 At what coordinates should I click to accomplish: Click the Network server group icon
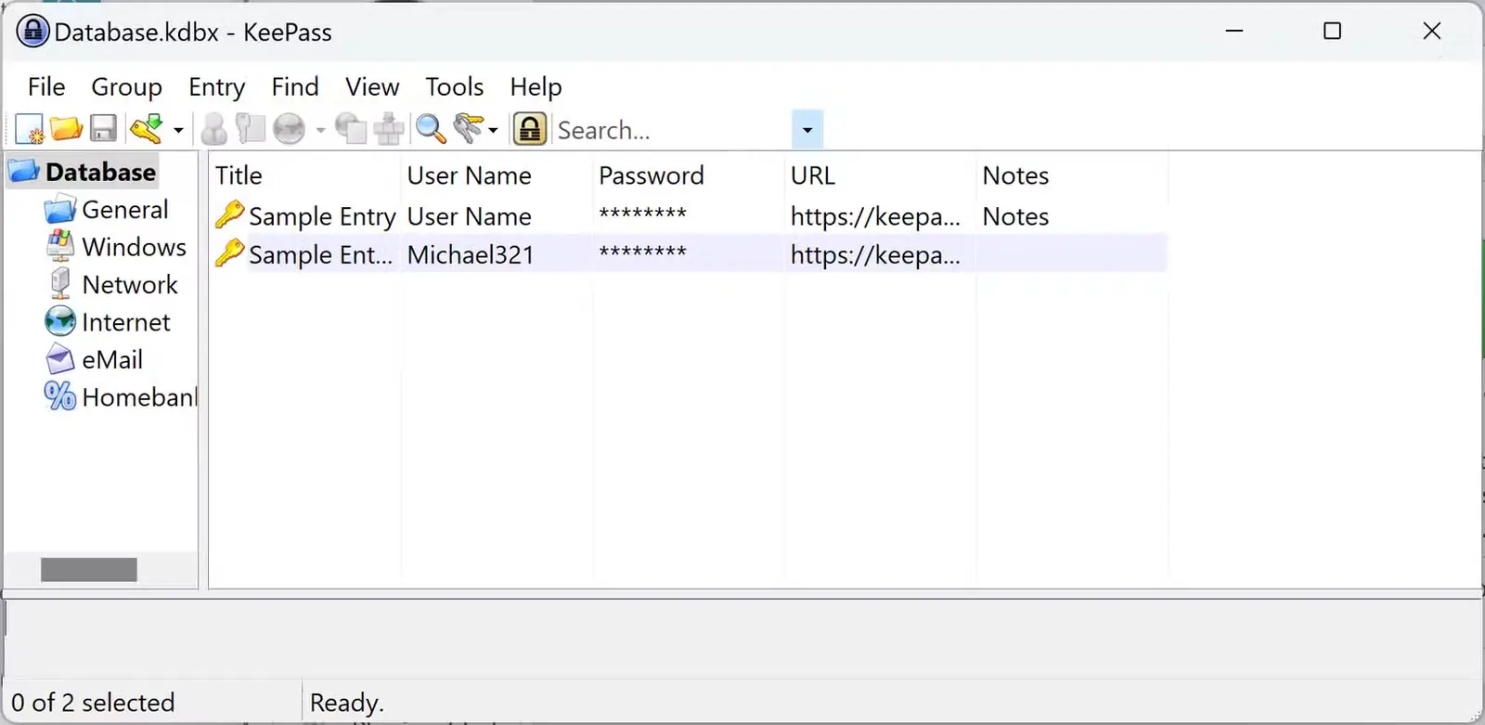[x=60, y=284]
